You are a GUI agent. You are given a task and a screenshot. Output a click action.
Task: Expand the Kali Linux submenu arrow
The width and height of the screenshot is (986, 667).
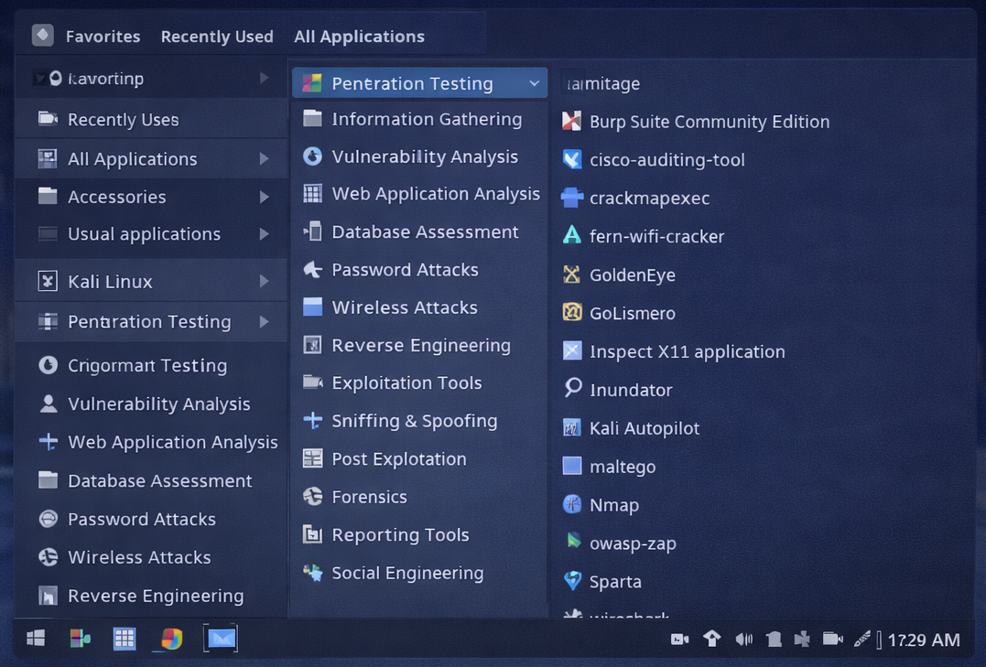[x=265, y=281]
